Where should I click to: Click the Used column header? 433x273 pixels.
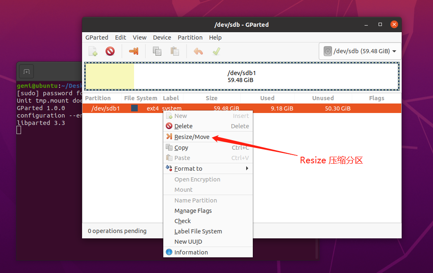tap(267, 98)
